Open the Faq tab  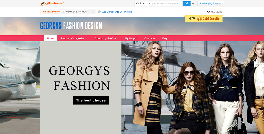(164, 38)
